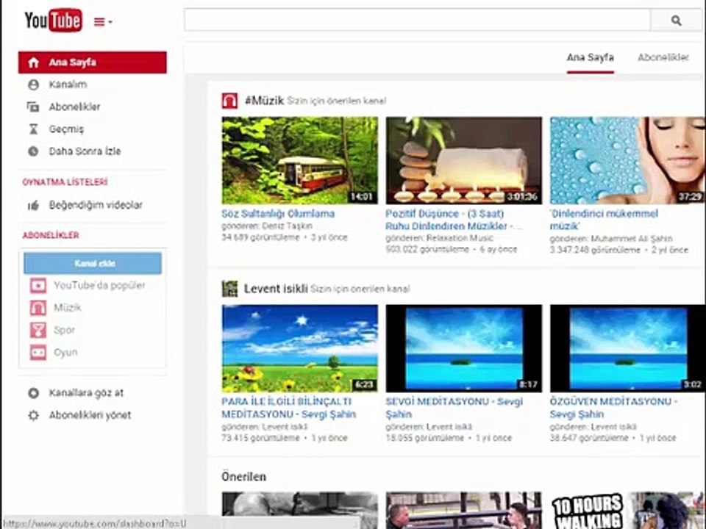
Task: Open 'Dinlendirici mükemmel müzik' title link
Action: 604,220
